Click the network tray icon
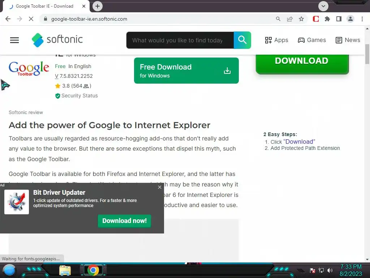Image resolution: width=370 pixels, height=278 pixels. (321, 270)
